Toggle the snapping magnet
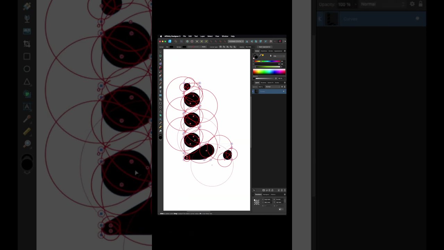Screen dimensions: 444x250 click(x=280, y=41)
